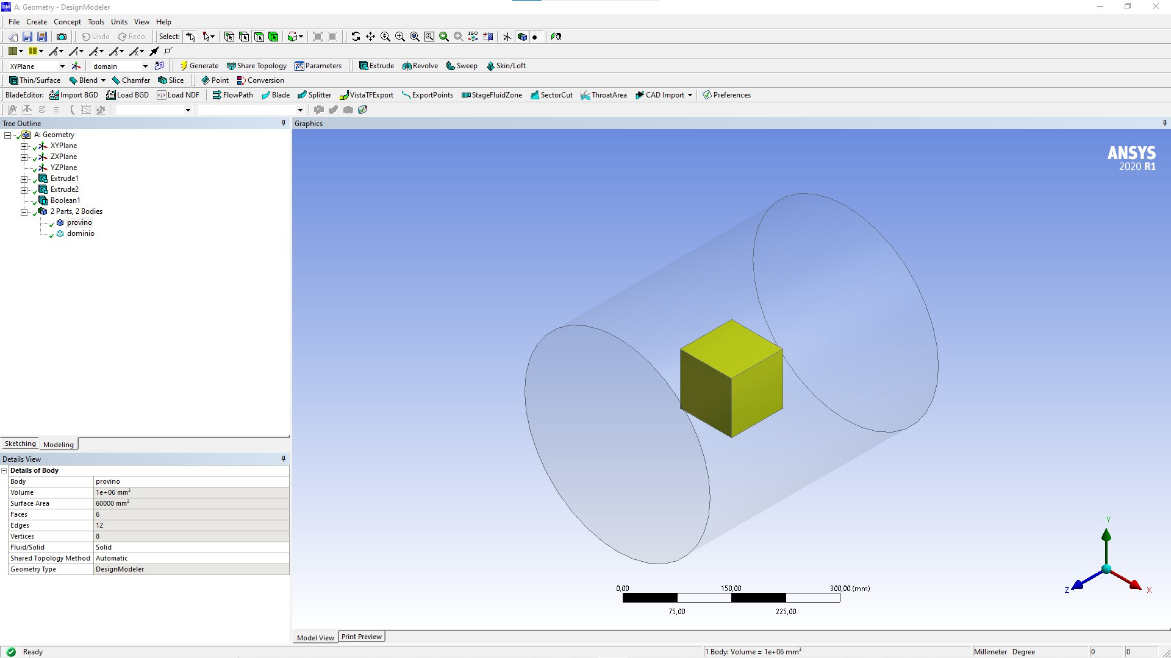The image size is (1171, 658).
Task: Click the Conversion tool
Action: click(260, 80)
